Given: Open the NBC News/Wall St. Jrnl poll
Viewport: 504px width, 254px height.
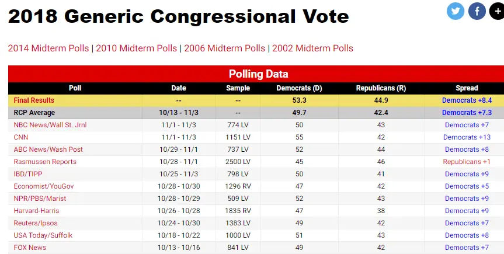Looking at the screenshot, I should [47, 125].
